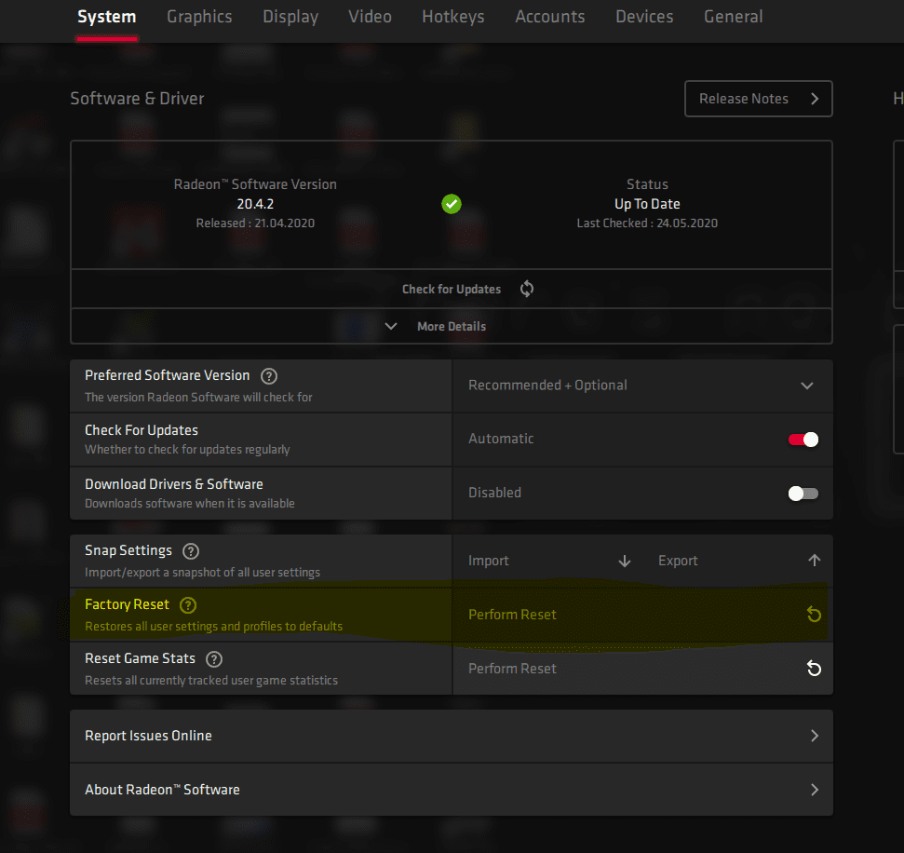Click the Export snapshot label
This screenshot has height=853, width=904.
tap(678, 561)
